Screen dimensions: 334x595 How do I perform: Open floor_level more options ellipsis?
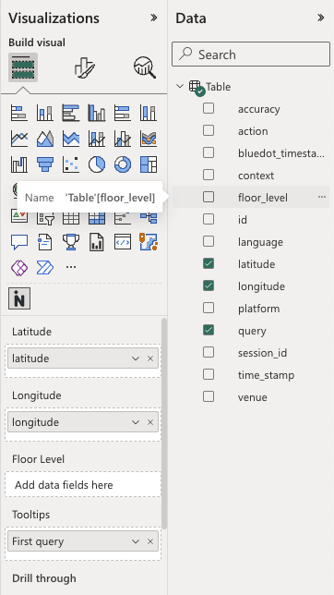(x=322, y=197)
